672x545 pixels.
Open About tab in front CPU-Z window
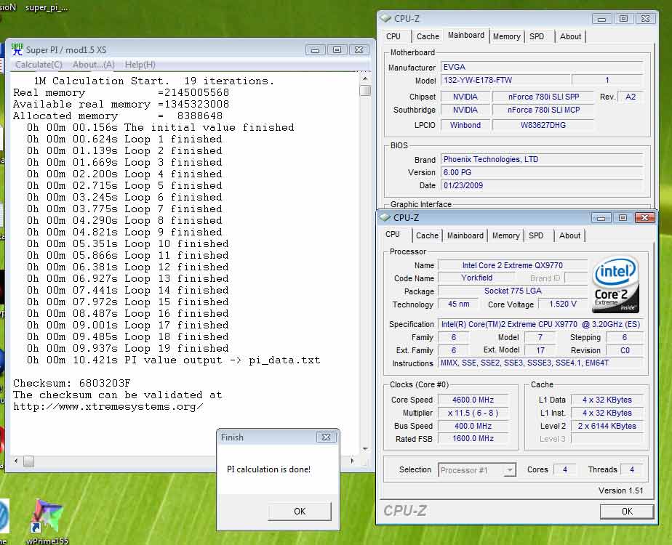click(569, 235)
